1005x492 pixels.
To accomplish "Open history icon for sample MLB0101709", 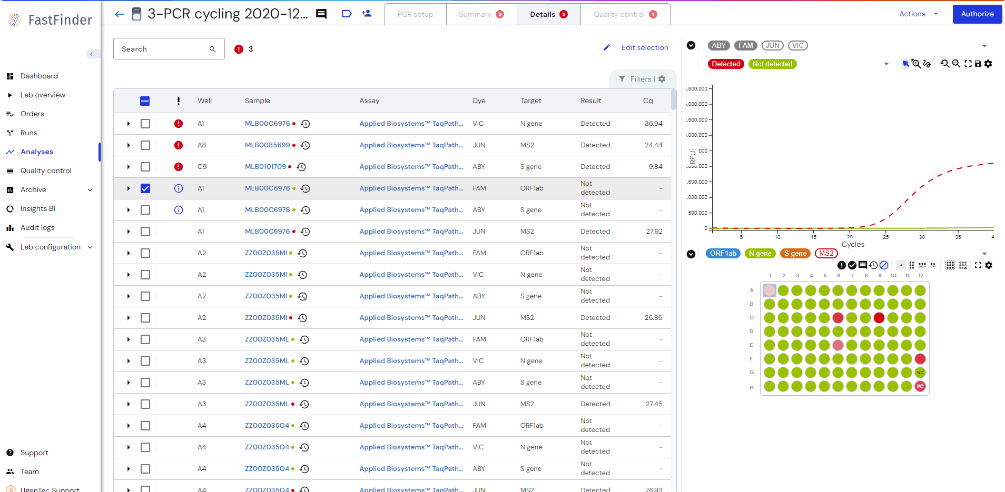I will coord(301,167).
